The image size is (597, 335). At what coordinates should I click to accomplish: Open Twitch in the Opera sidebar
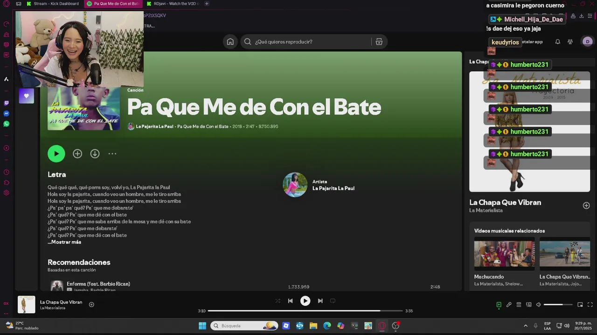[6, 103]
